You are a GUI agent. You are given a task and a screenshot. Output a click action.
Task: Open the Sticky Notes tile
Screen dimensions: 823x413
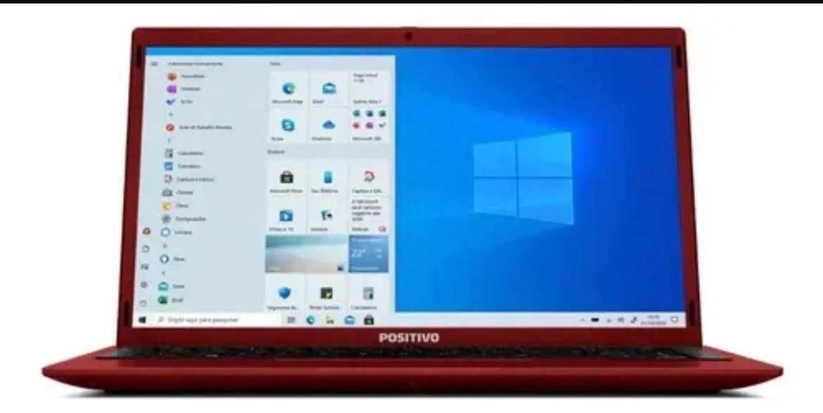coord(326,294)
